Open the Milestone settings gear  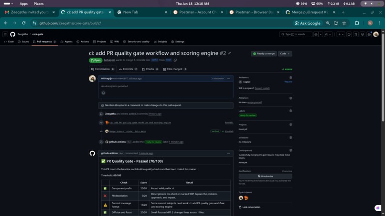(291, 137)
